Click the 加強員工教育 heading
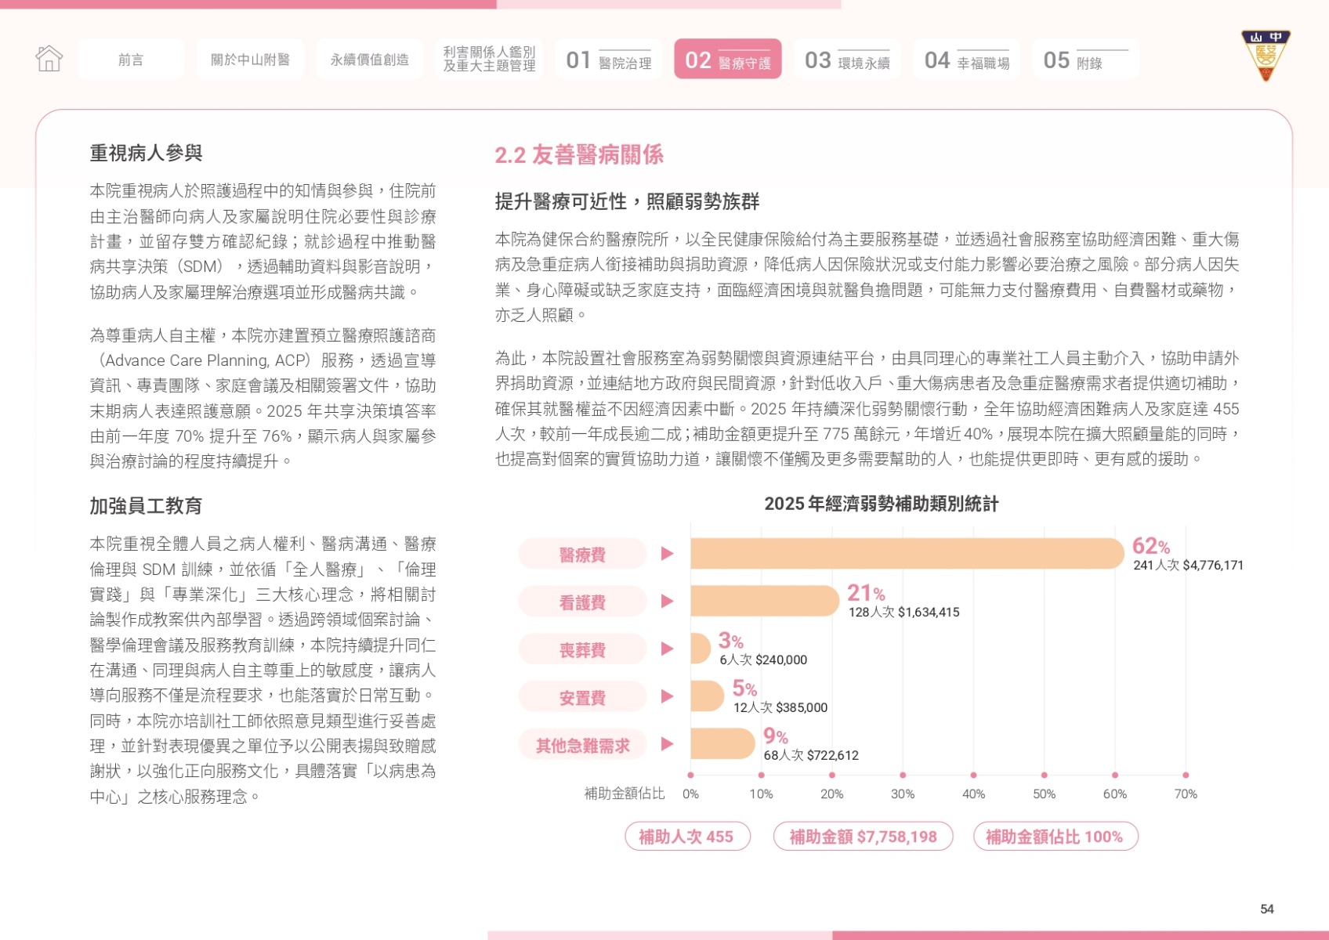The width and height of the screenshot is (1329, 940). click(147, 506)
